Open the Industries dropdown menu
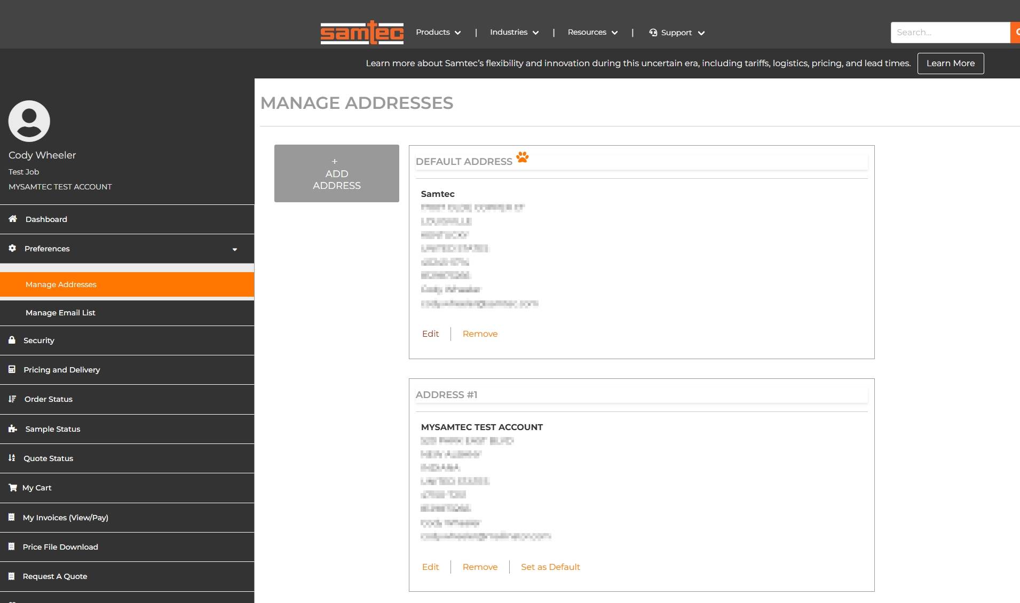Viewport: 1020px width, 603px height. coord(515,33)
